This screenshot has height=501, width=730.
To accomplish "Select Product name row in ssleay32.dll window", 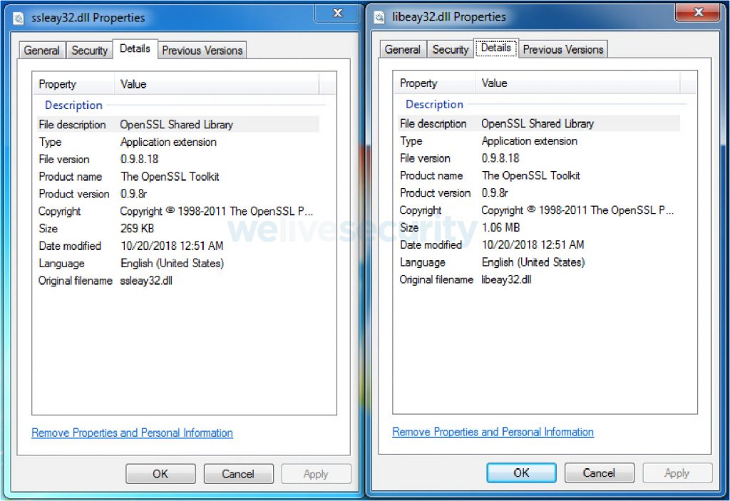I will (178, 177).
